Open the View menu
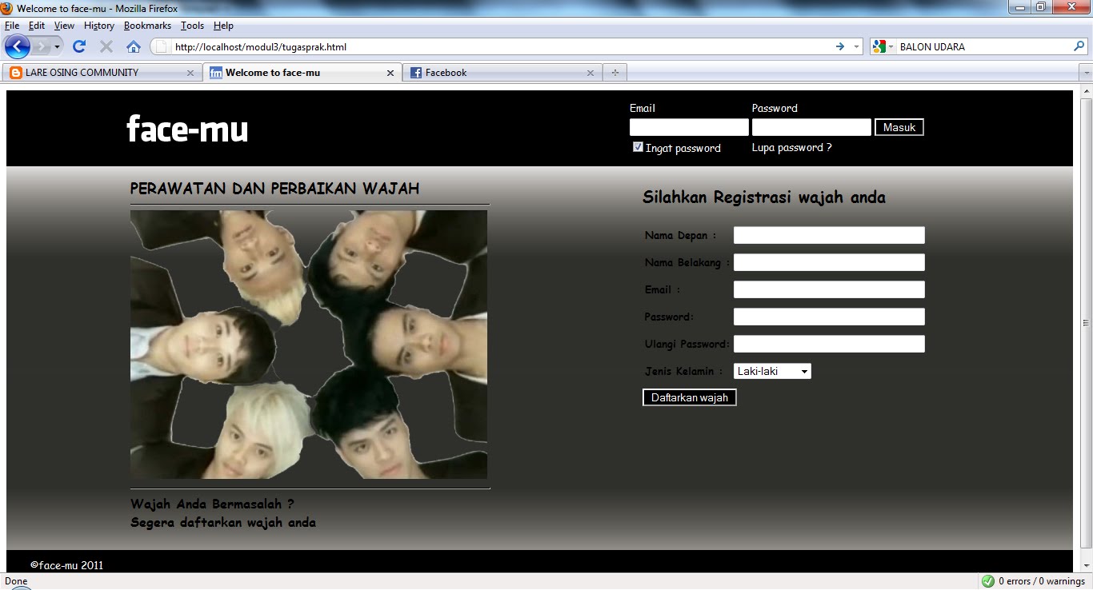Screen dimensions: 1093x590 [64, 26]
